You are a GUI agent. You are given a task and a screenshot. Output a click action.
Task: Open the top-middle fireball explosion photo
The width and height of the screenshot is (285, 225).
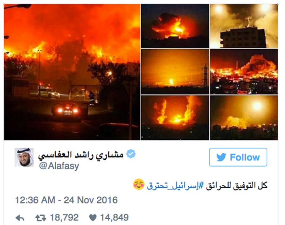tap(175, 26)
